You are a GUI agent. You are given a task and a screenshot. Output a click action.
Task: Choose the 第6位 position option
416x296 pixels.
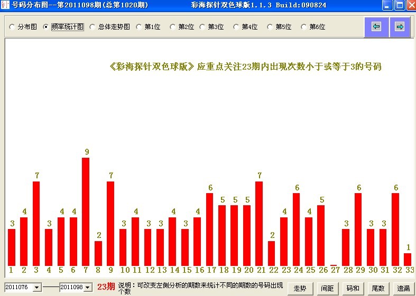tap(304, 27)
